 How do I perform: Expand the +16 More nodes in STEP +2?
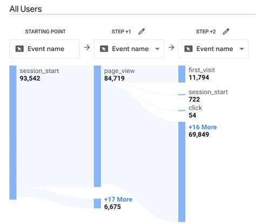coord(203,127)
